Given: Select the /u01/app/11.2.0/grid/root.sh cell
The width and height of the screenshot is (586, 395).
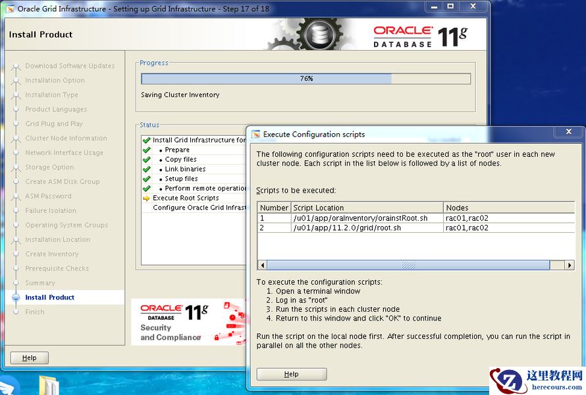Looking at the screenshot, I should click(x=367, y=228).
